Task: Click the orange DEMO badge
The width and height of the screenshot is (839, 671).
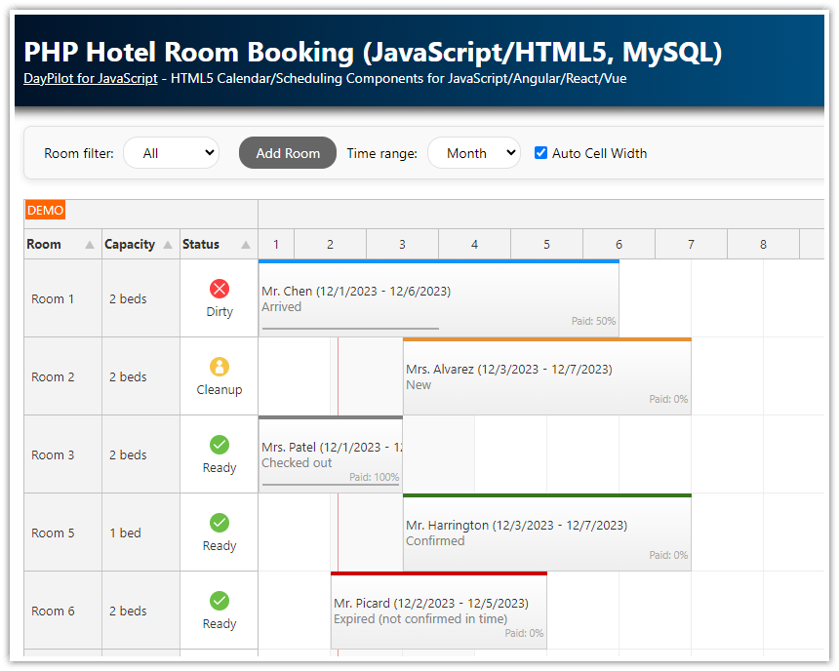Action: [x=45, y=210]
